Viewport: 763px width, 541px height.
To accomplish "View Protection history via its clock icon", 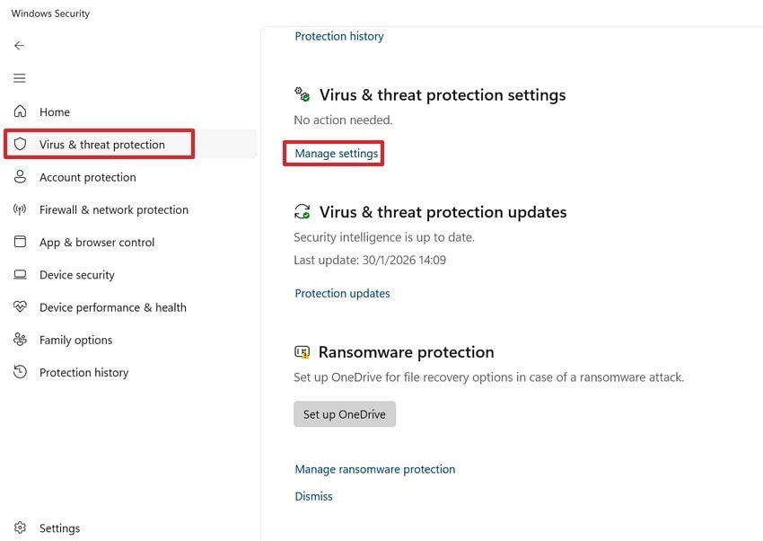I will 20,372.
